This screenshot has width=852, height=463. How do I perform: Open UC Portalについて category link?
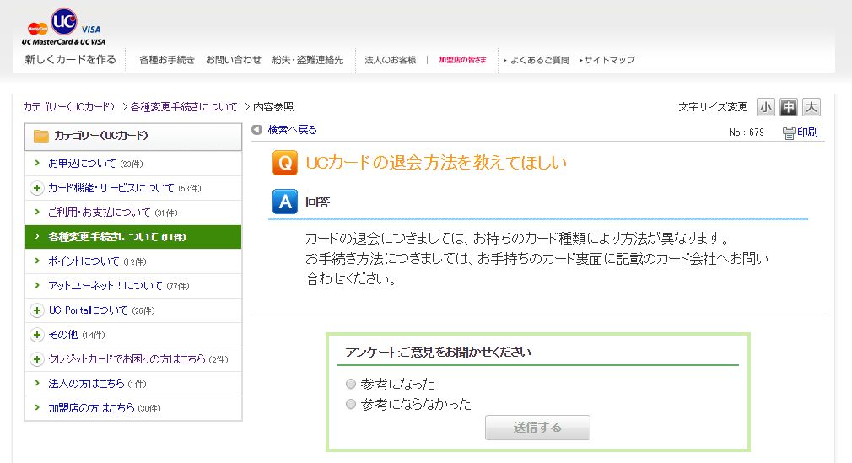tap(88, 310)
